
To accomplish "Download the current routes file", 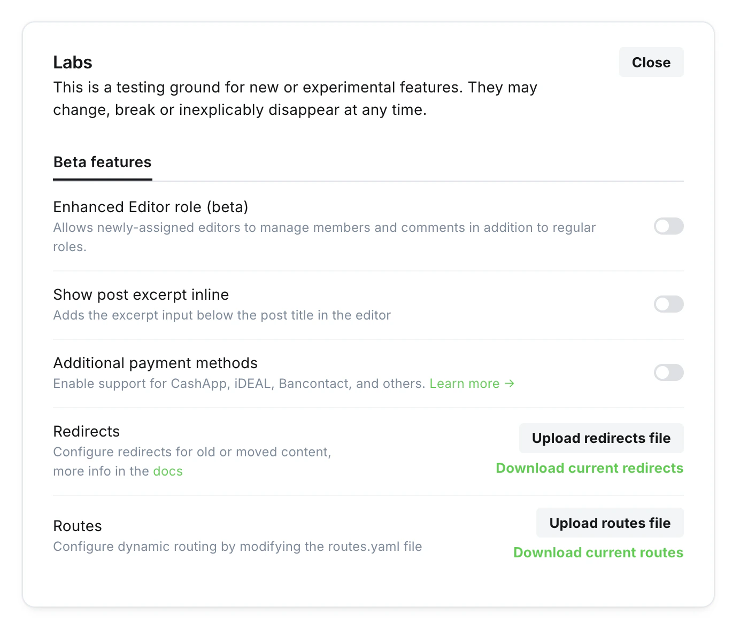I will 598,553.
